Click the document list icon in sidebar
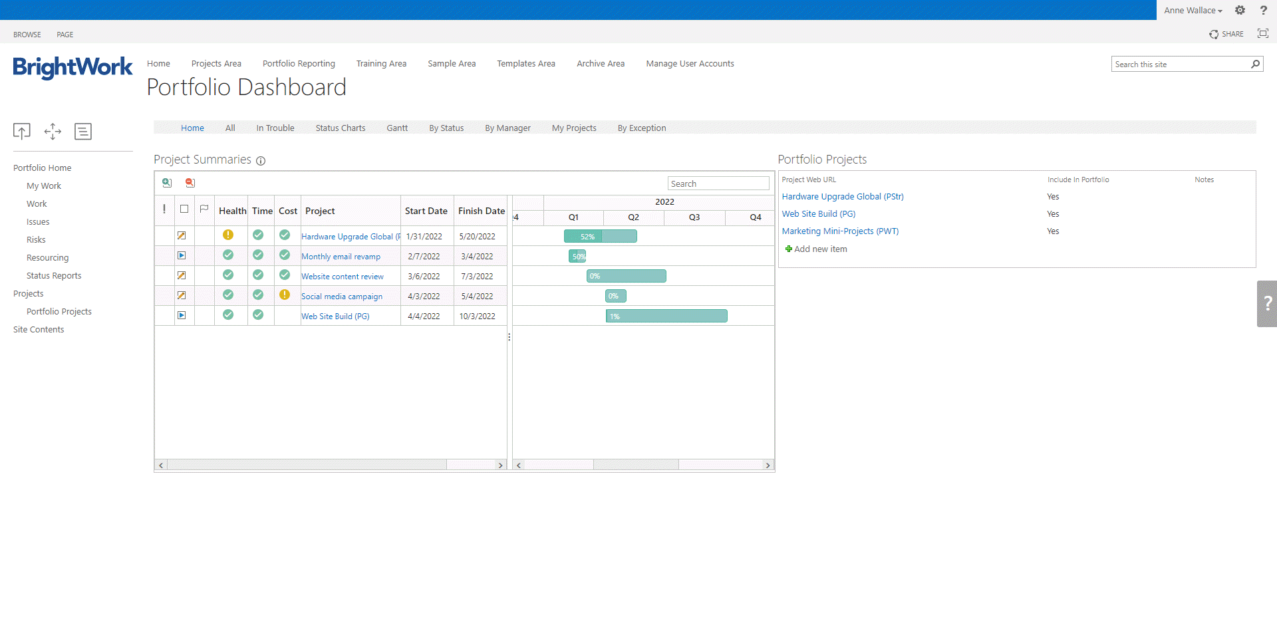1277x623 pixels. click(x=83, y=131)
